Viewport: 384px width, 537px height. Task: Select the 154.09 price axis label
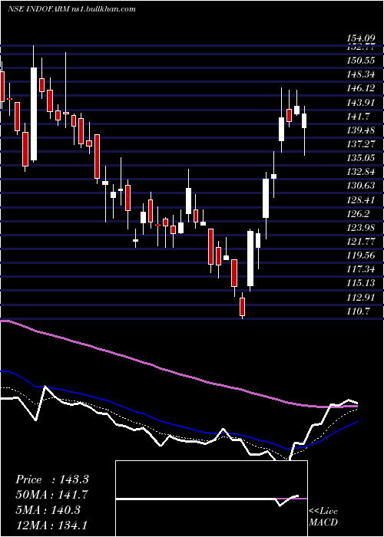(361, 40)
